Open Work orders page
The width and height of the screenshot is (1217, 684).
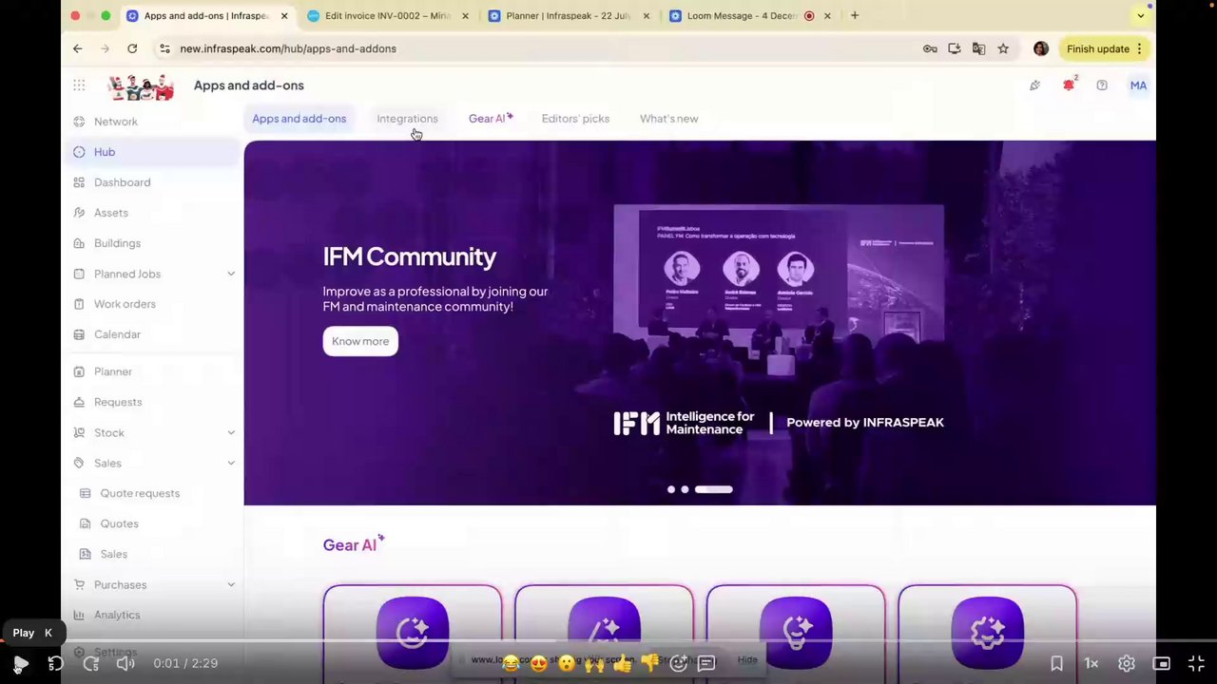coord(125,304)
